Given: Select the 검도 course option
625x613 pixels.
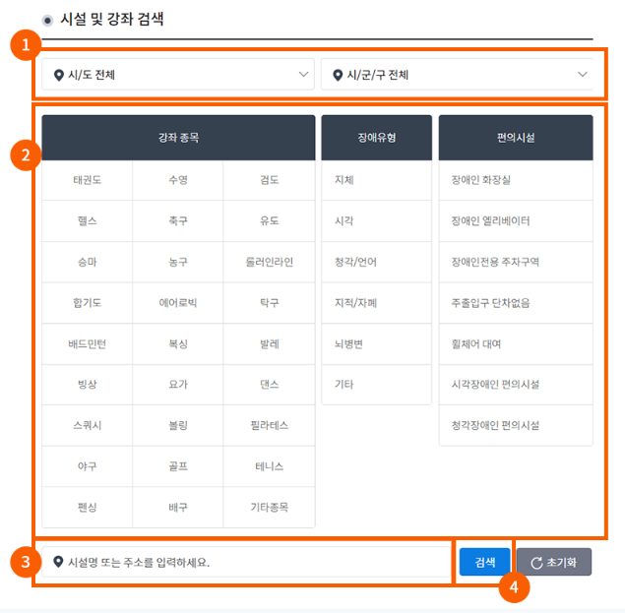Looking at the screenshot, I should pyautogui.click(x=270, y=180).
